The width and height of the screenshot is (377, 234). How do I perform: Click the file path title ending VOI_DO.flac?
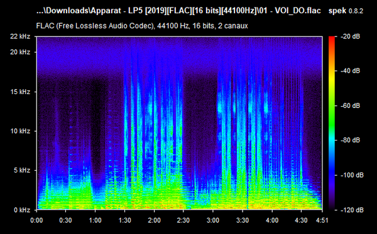tap(178, 11)
